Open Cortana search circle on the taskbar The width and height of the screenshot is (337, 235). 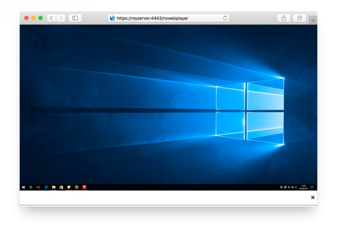[x=31, y=187]
